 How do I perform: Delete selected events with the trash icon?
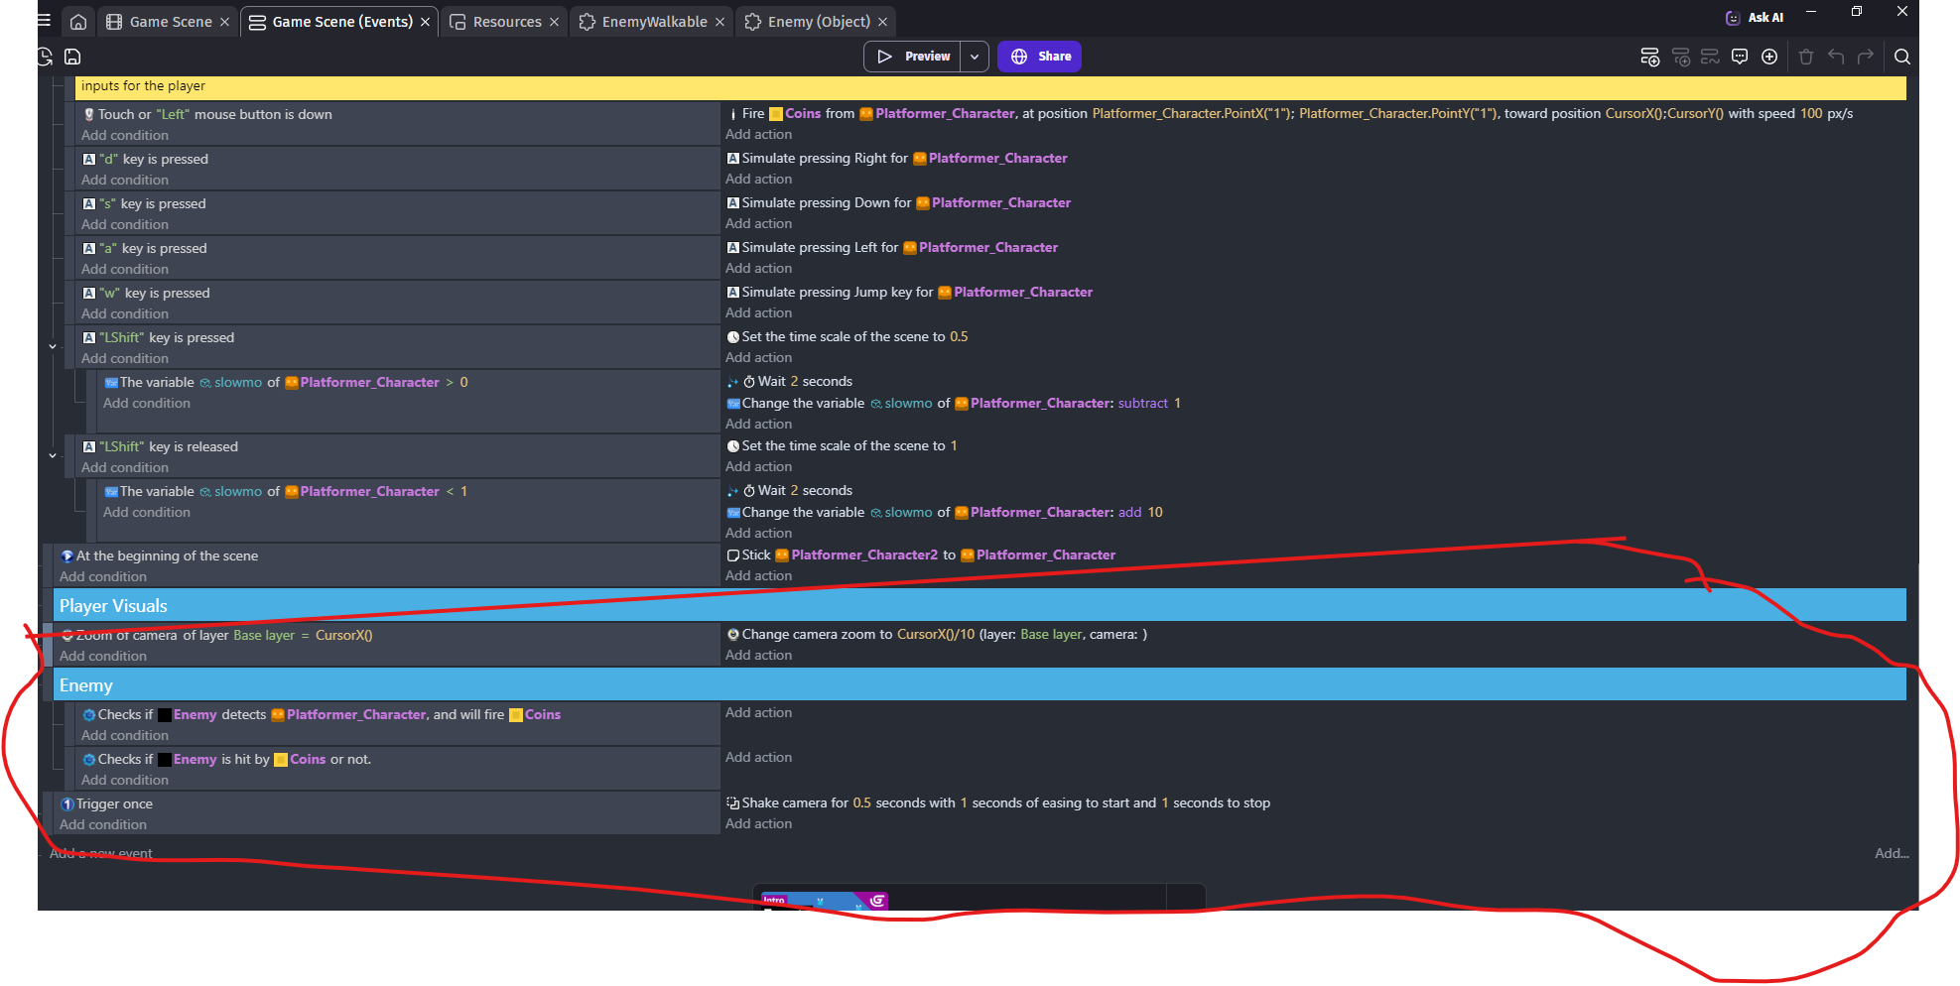[1806, 57]
